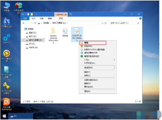
Task: Open the 文件 ribbon tab
Action: tap(25, 18)
